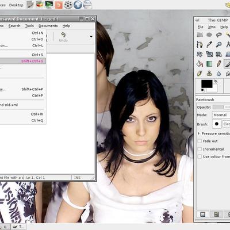Select the Ink tool in GIMP toolbox

(x=200, y=74)
